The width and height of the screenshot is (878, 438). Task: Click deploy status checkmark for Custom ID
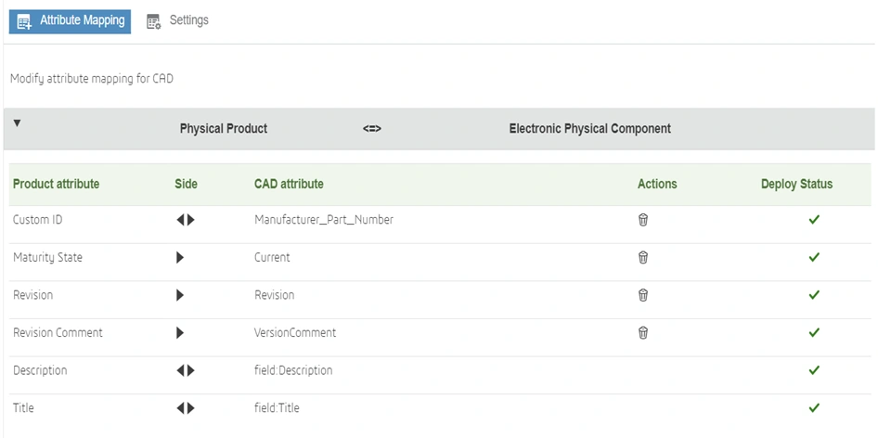coord(814,220)
